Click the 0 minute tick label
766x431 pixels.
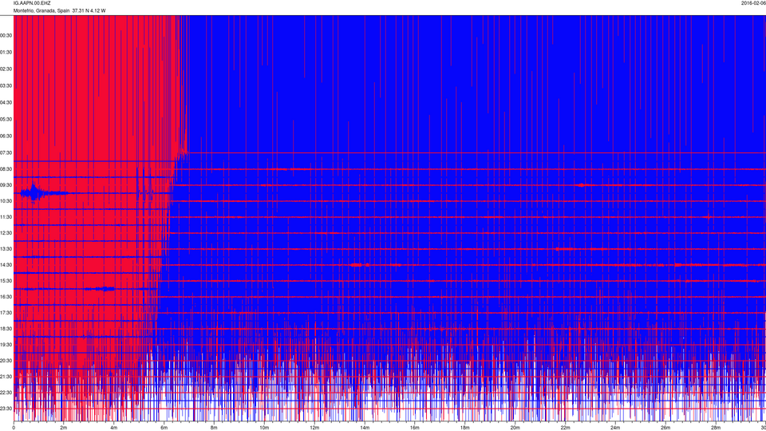click(14, 428)
